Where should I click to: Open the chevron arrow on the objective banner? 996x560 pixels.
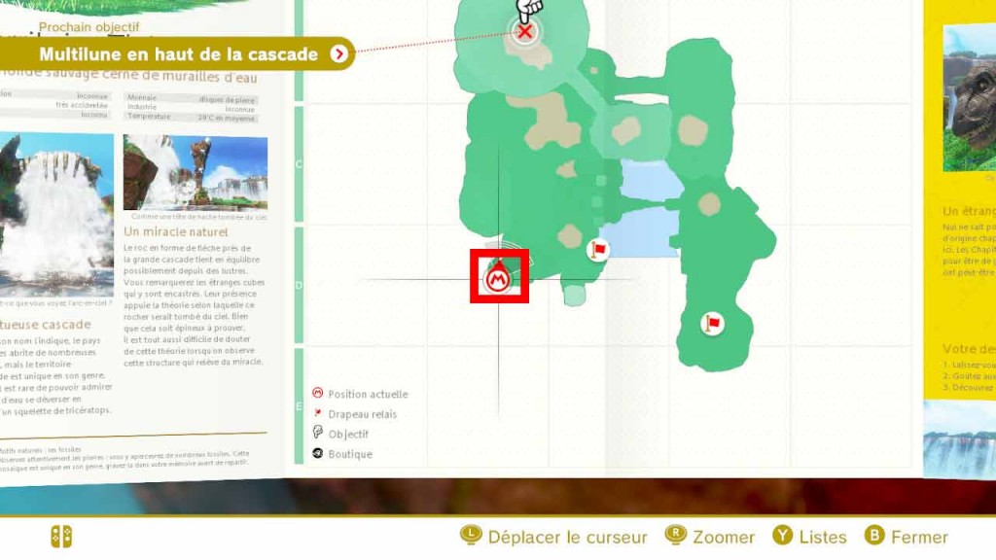coord(339,54)
